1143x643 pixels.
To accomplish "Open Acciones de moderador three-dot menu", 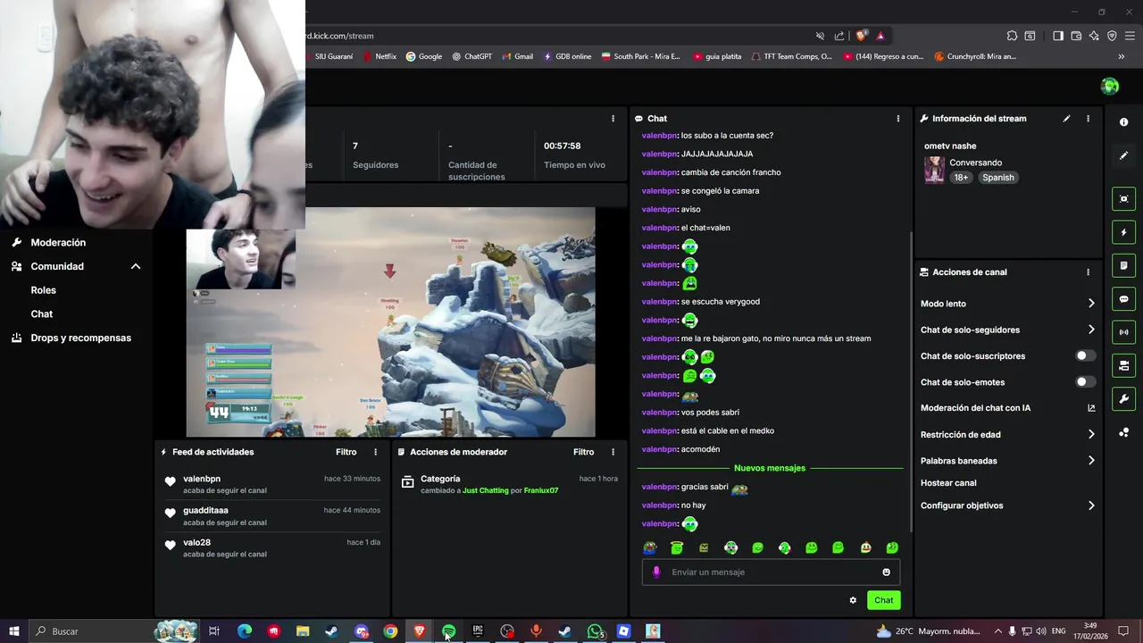I will pos(613,452).
